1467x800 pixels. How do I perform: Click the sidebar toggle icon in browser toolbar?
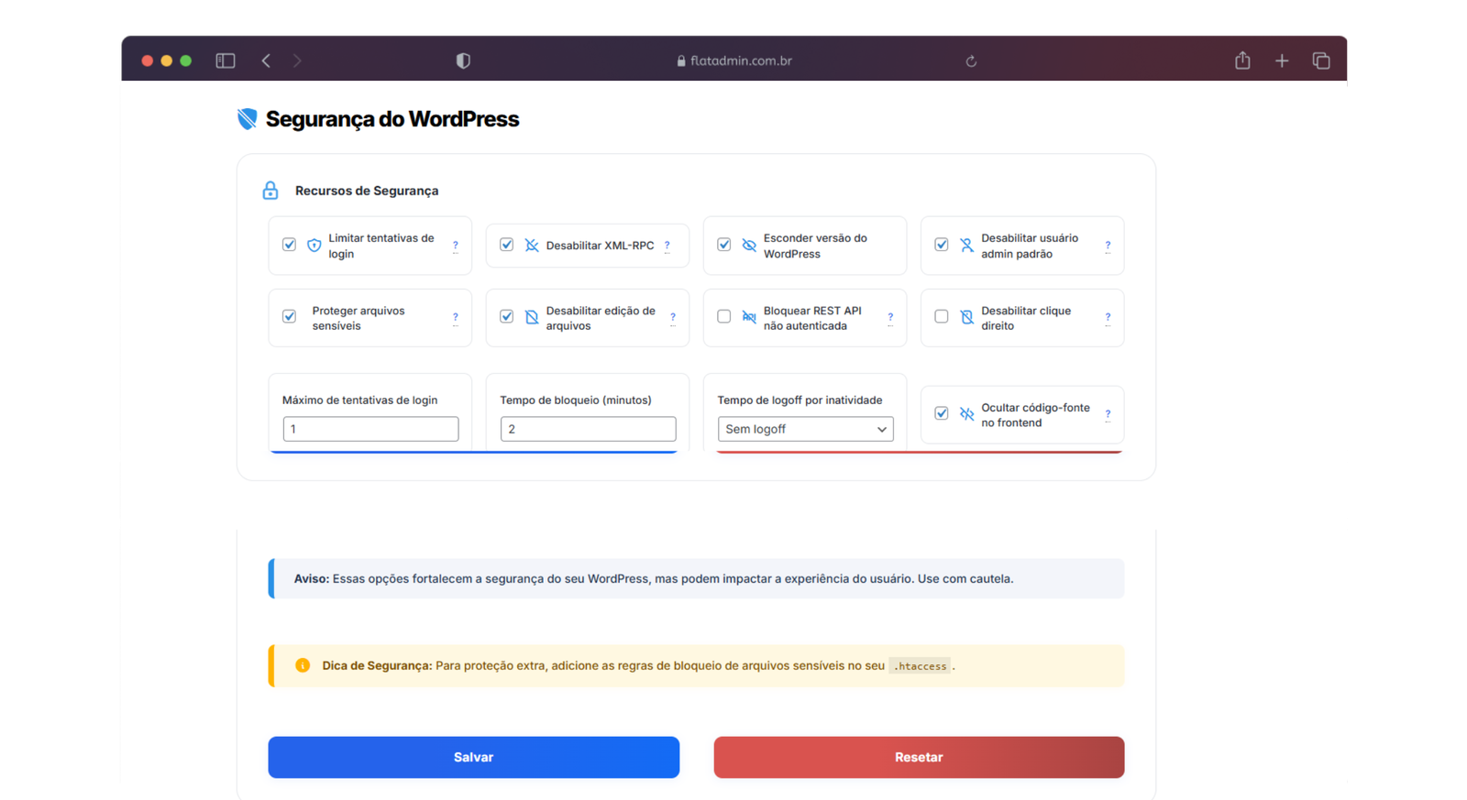226,60
